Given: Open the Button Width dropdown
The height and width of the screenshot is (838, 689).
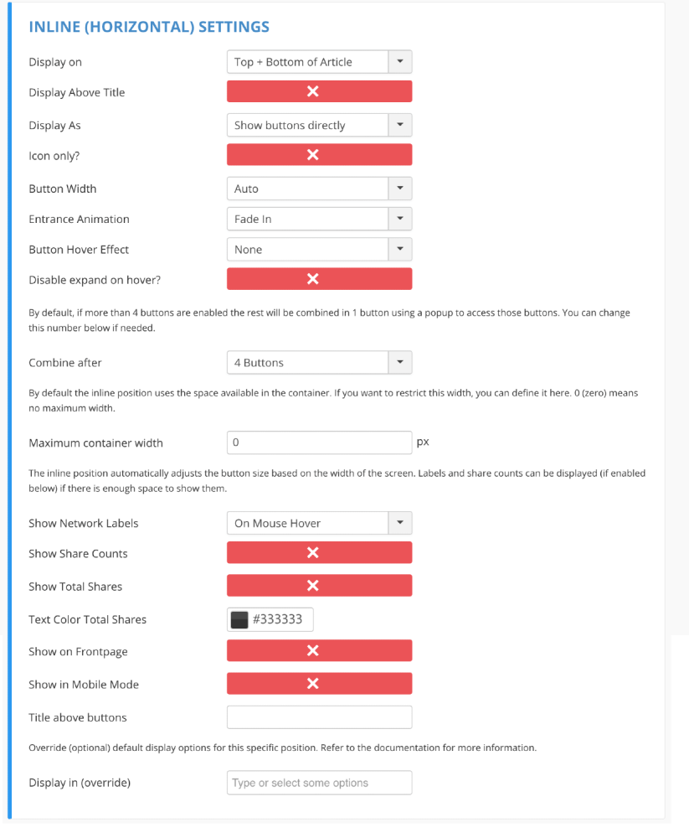Looking at the screenshot, I should (x=319, y=189).
